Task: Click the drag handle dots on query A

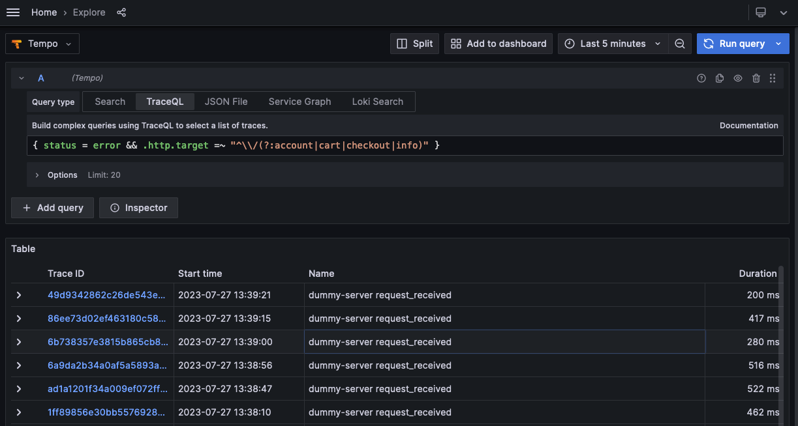Action: 773,78
